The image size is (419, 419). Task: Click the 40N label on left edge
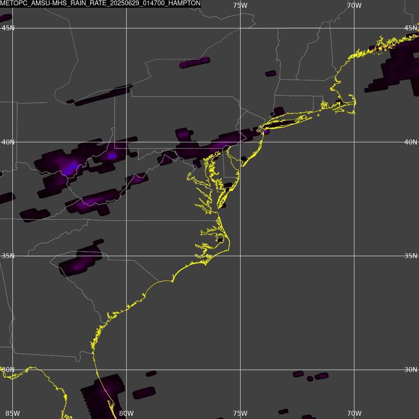point(8,142)
